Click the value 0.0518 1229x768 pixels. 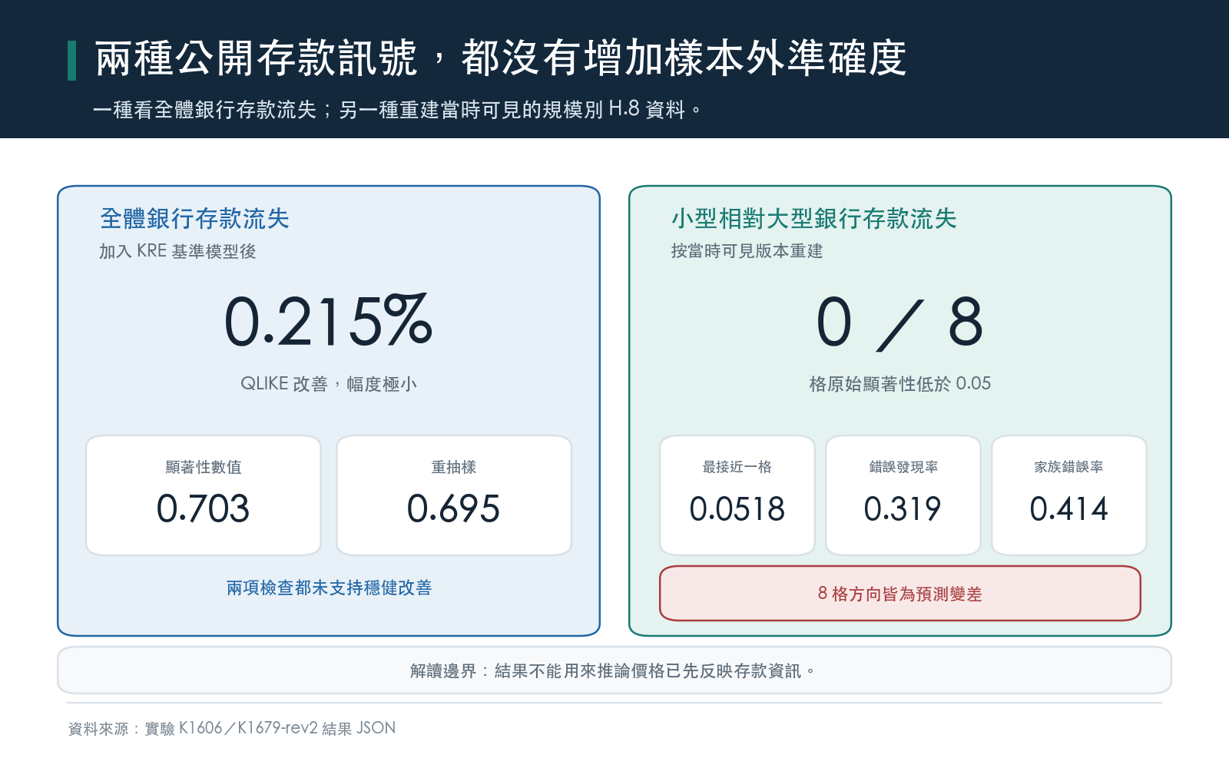tap(737, 508)
